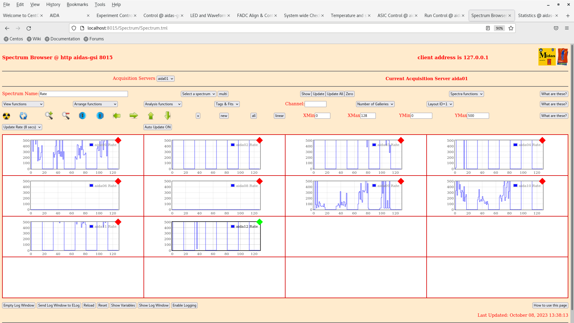Click the blue legend swatch for aida02 Rate

coord(233,145)
